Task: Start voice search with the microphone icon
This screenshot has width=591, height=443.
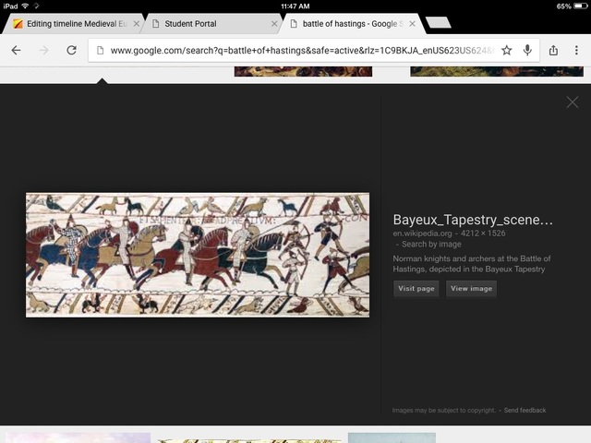Action: (x=527, y=50)
